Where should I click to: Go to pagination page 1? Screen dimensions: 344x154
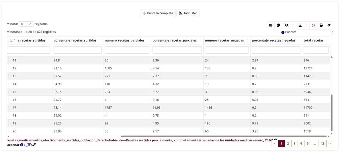pyautogui.click(x=282, y=143)
